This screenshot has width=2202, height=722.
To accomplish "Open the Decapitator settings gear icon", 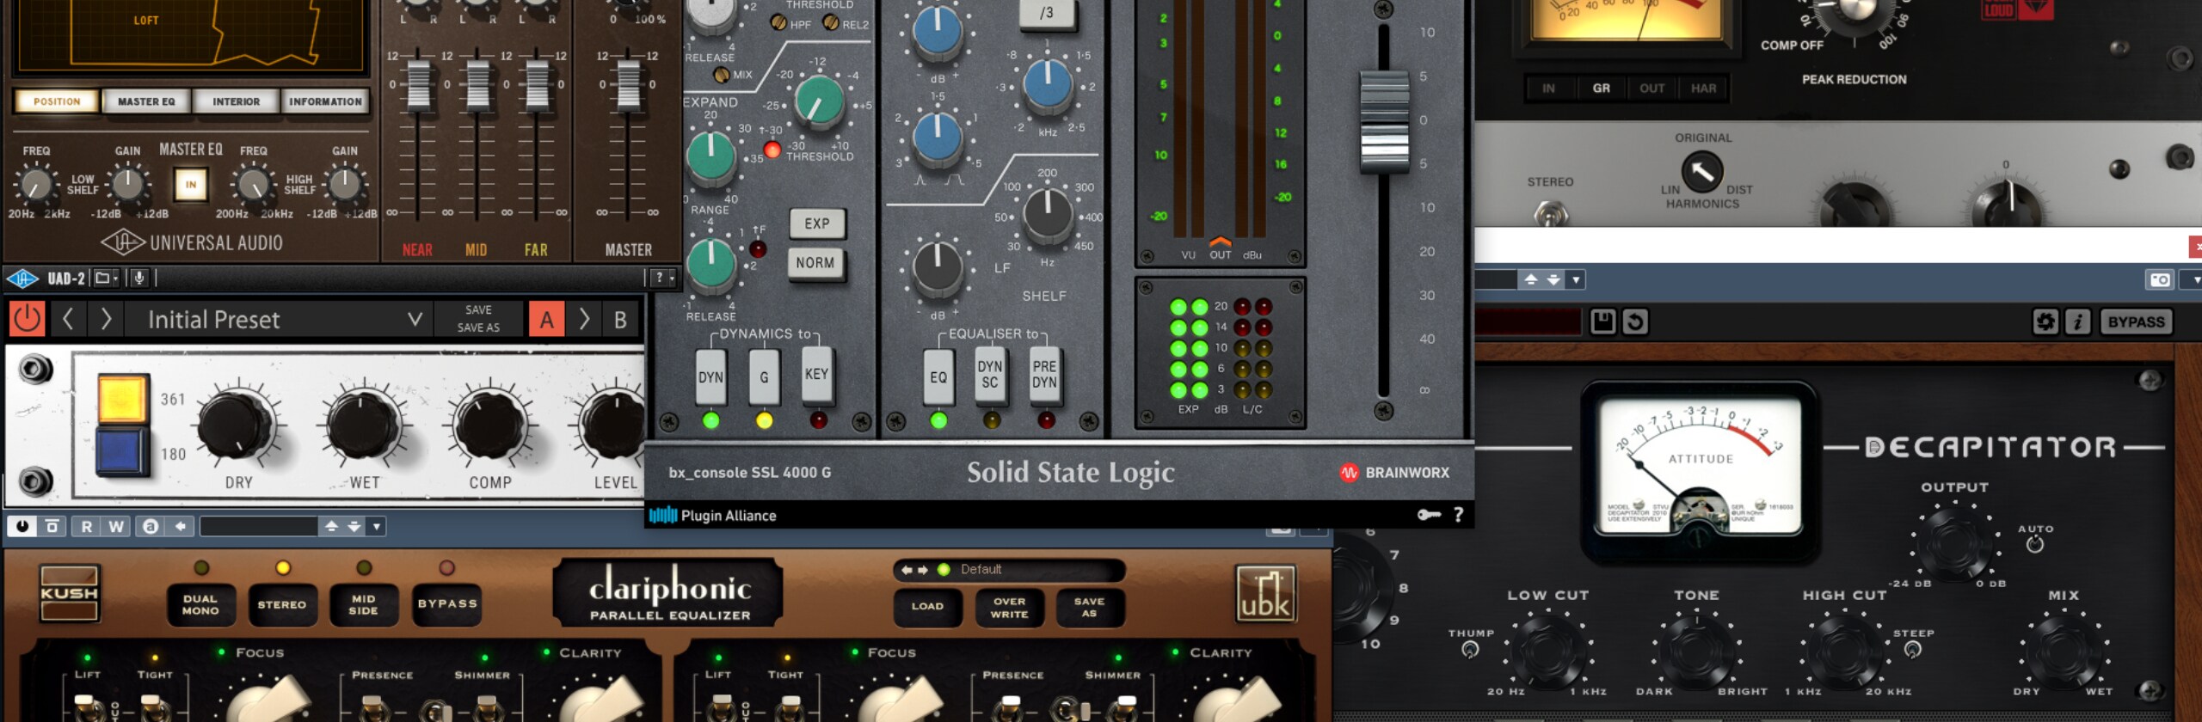I will coord(2045,321).
